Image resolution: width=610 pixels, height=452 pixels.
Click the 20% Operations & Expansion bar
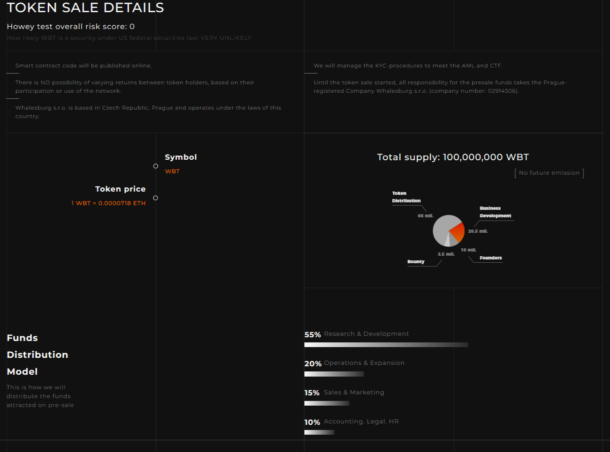pyautogui.click(x=334, y=374)
